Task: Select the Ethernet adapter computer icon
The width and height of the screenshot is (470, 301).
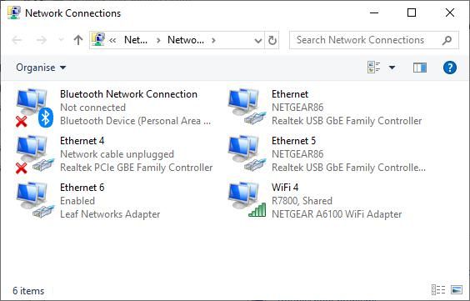Action: pos(247,107)
